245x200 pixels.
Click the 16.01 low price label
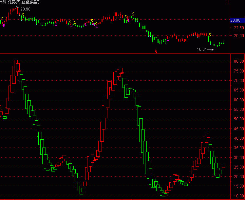tap(202, 50)
